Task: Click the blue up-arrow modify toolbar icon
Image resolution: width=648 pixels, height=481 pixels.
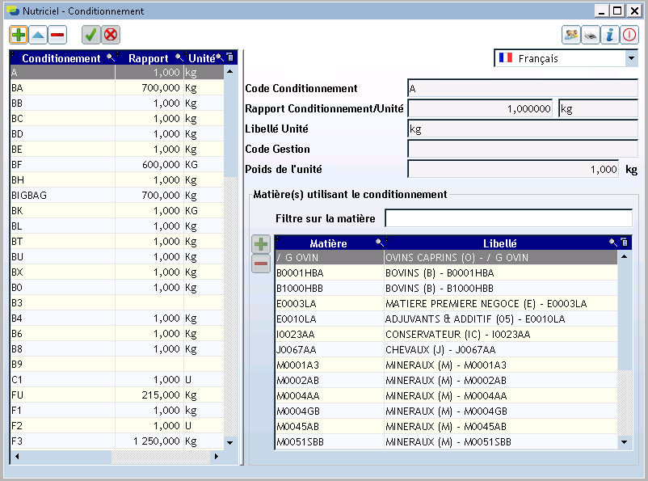Action: tap(38, 35)
